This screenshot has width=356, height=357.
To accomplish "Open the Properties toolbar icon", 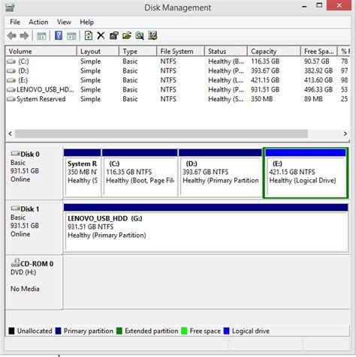I will 114,36.
